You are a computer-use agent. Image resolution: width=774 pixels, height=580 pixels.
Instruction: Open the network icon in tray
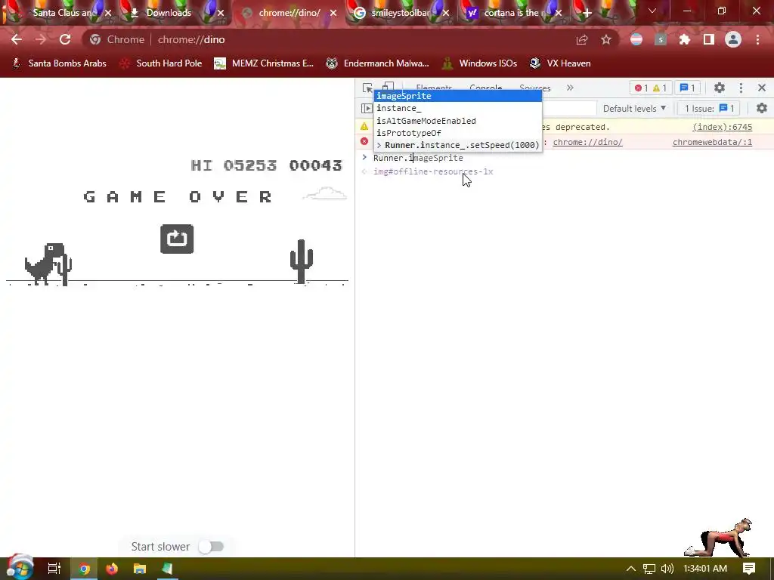point(649,569)
